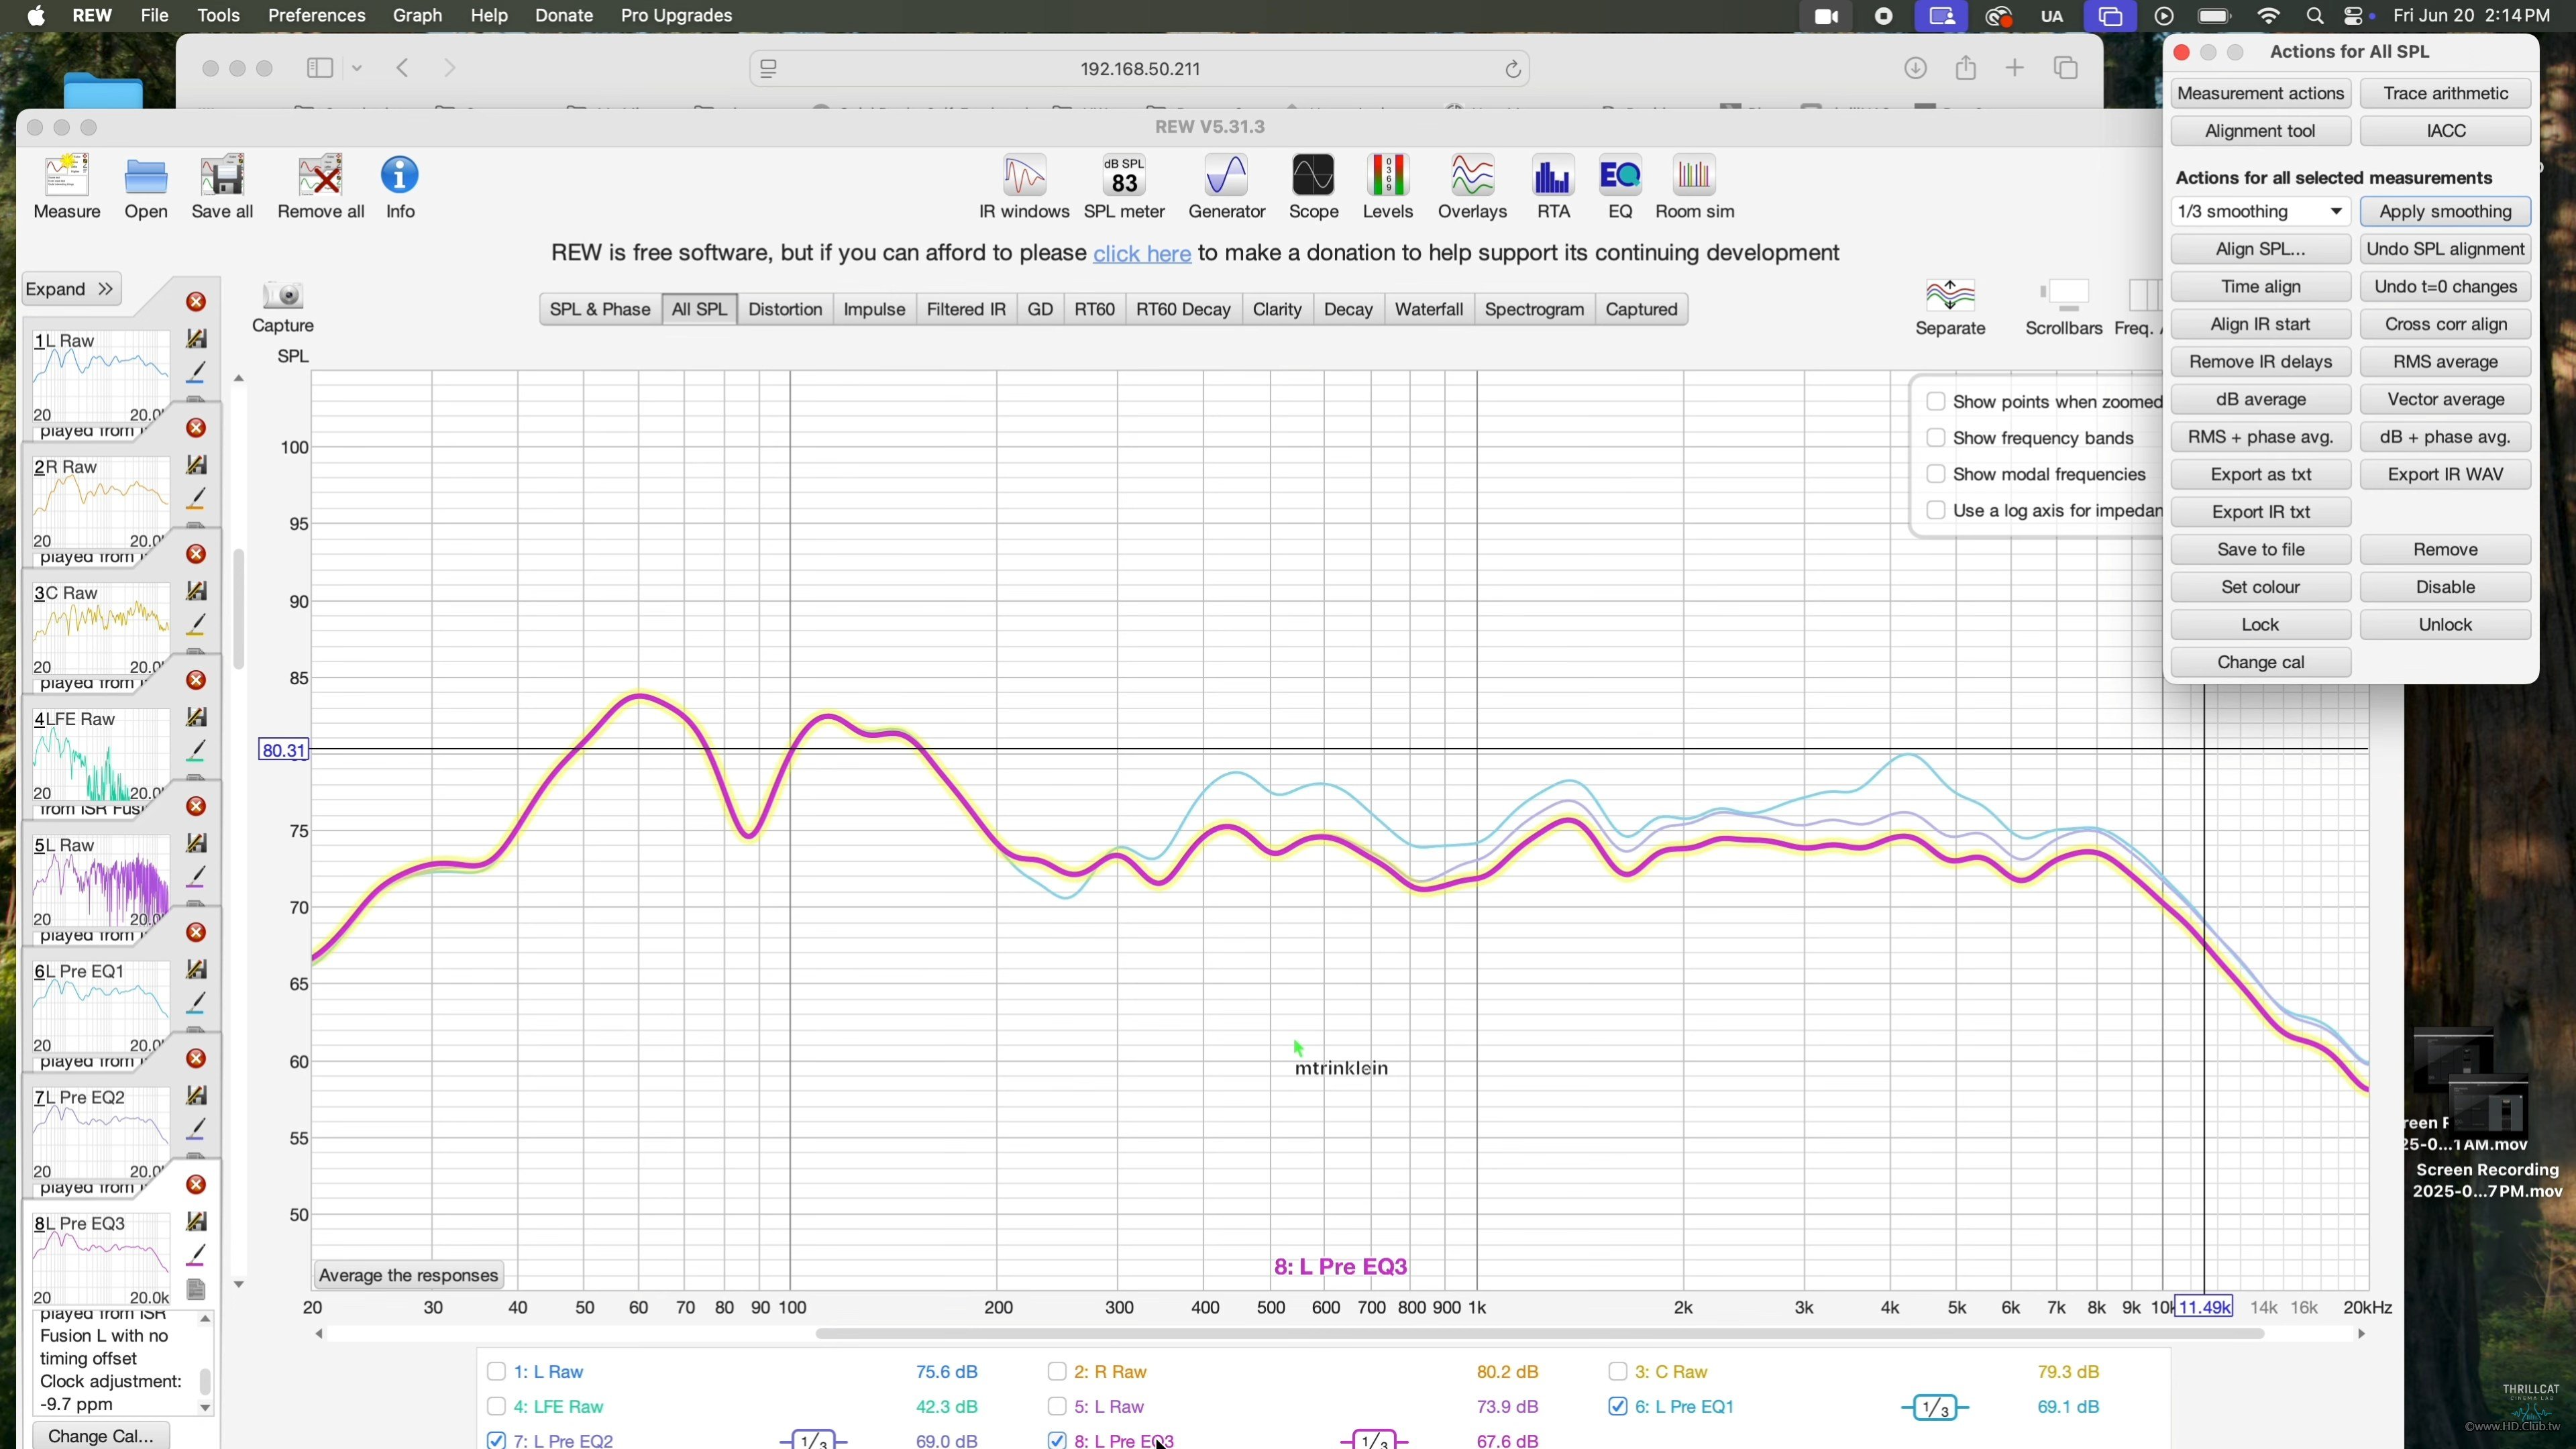Click the Apply smoothing button
This screenshot has width=2576, height=1449.
click(x=2445, y=212)
